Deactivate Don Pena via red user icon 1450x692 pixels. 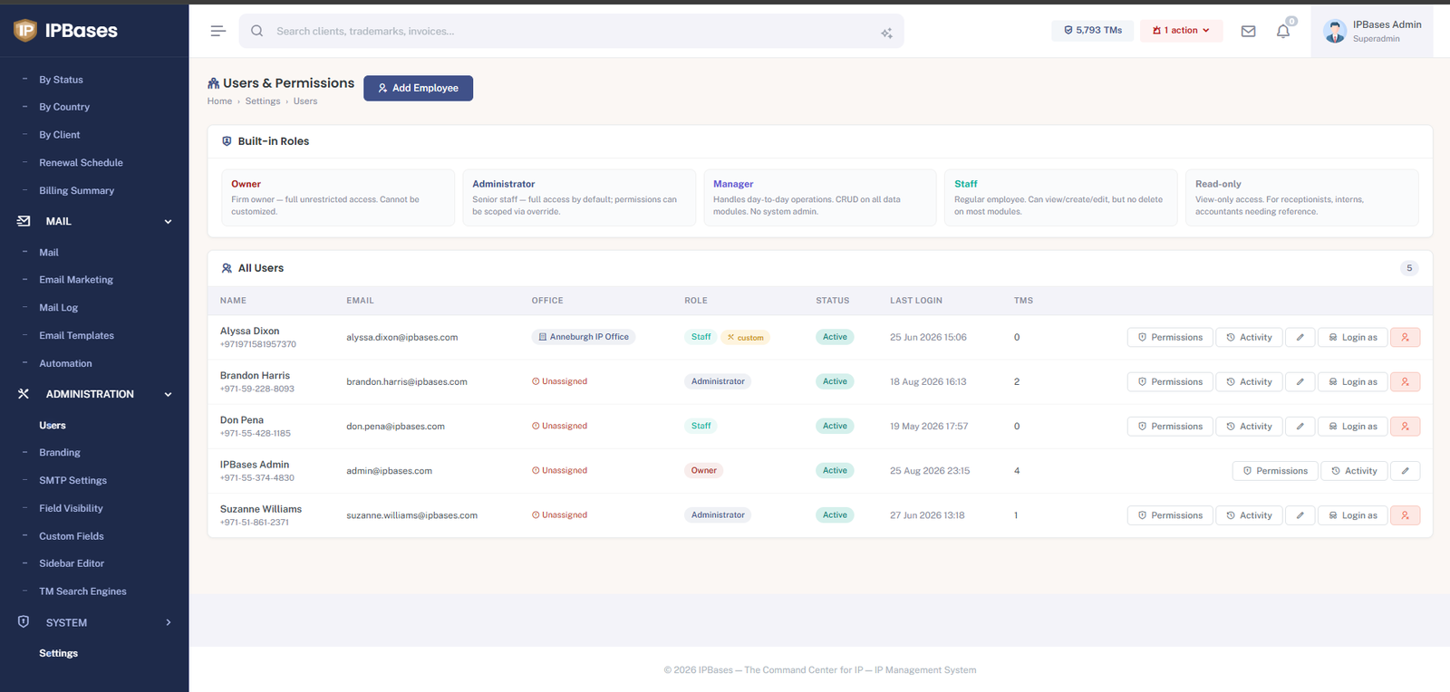(1405, 426)
